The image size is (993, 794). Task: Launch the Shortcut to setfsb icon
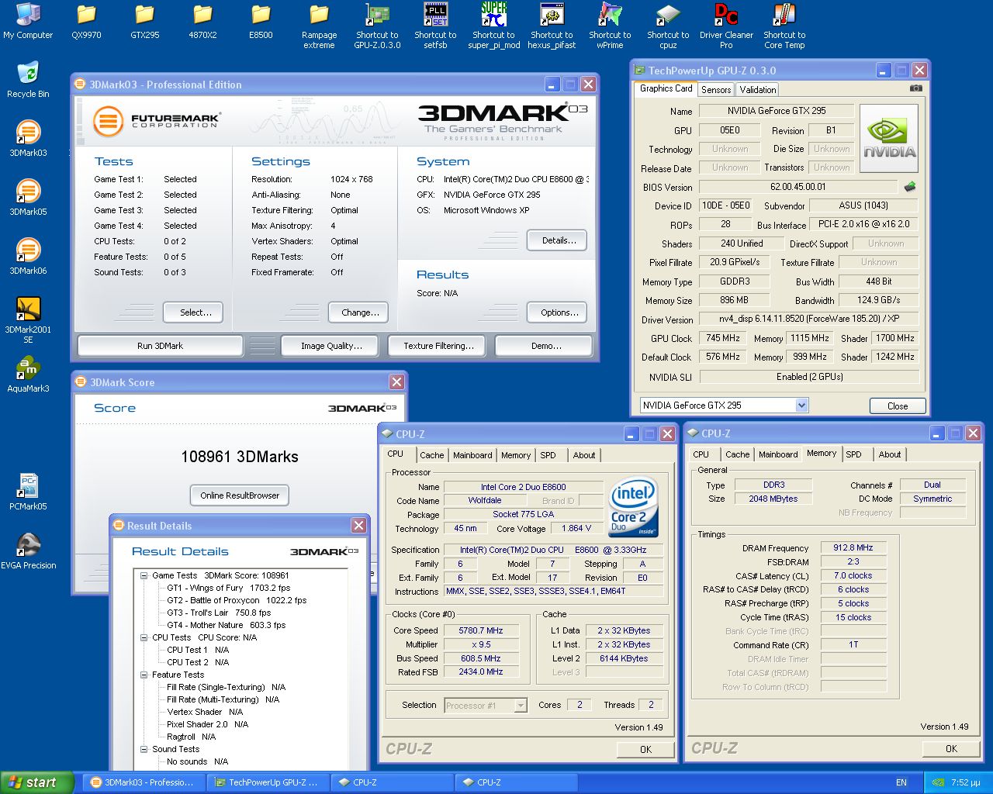(x=435, y=26)
